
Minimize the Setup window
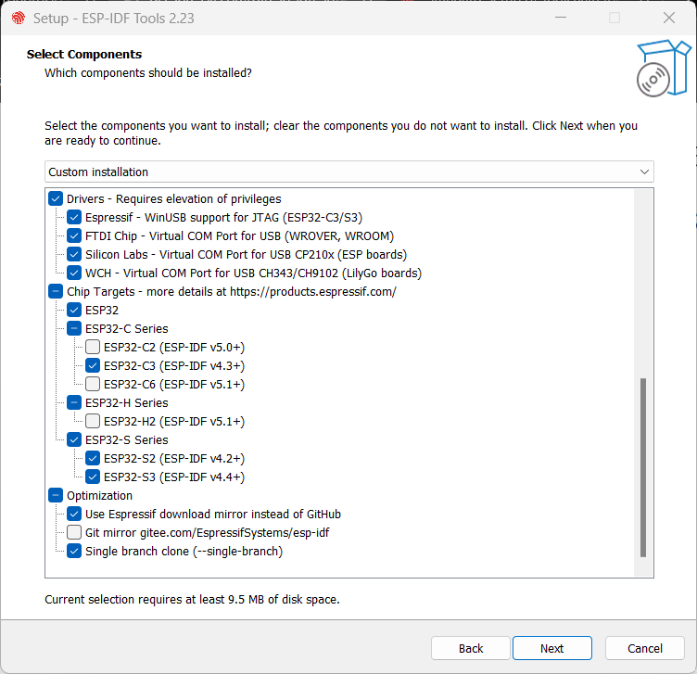561,18
